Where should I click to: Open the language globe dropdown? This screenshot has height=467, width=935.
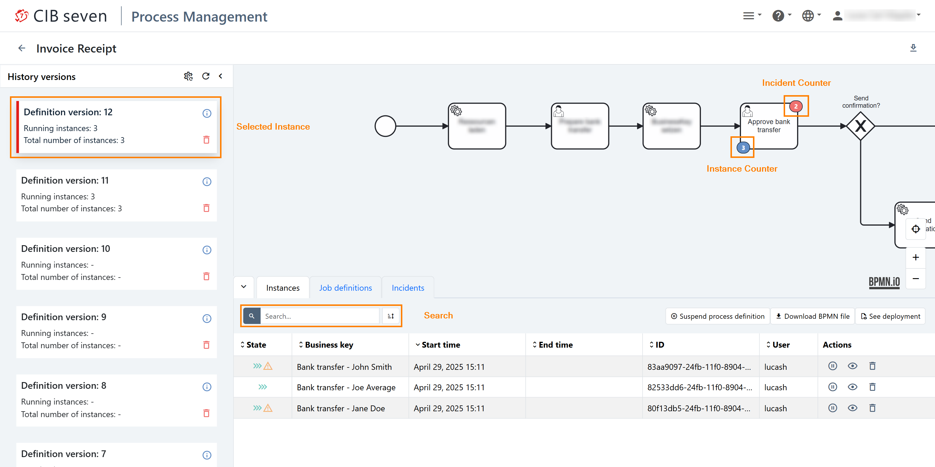[x=812, y=15]
